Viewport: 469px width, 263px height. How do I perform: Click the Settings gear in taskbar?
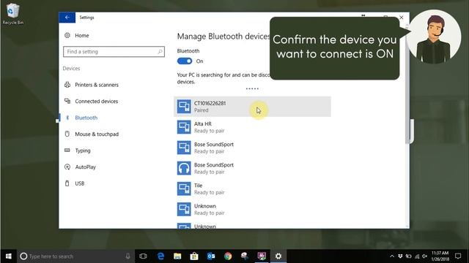click(x=278, y=256)
